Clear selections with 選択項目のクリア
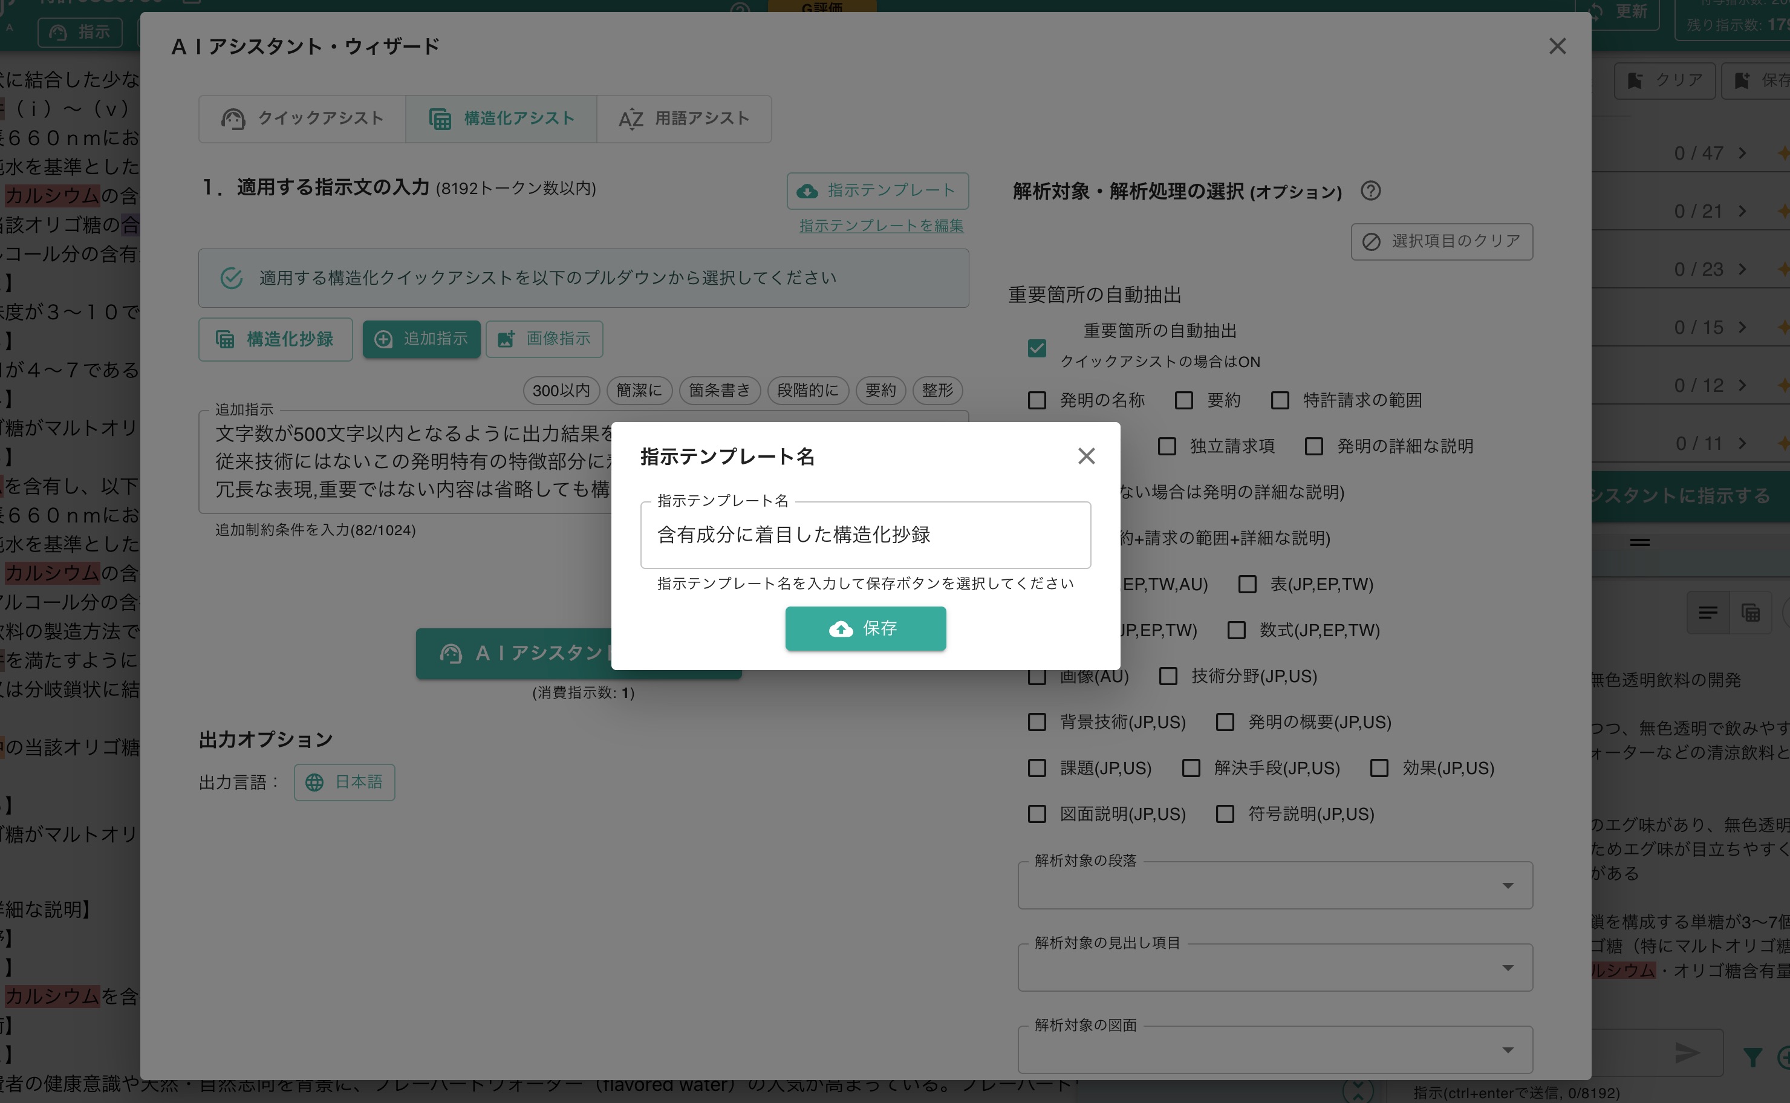 1441,241
